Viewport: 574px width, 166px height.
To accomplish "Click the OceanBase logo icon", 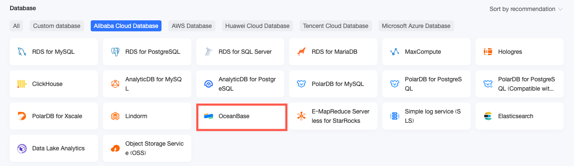I will 208,116.
